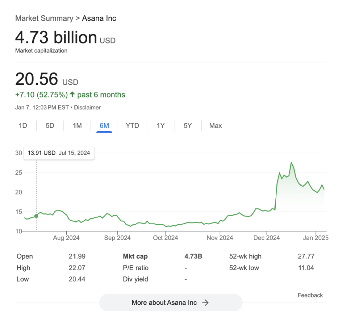The width and height of the screenshot is (338, 317).
Task: Click the Asana Inc breadcrumb title
Action: click(x=99, y=18)
